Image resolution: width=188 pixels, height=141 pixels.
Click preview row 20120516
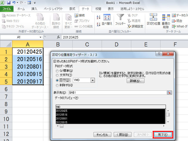(x=110, y=115)
